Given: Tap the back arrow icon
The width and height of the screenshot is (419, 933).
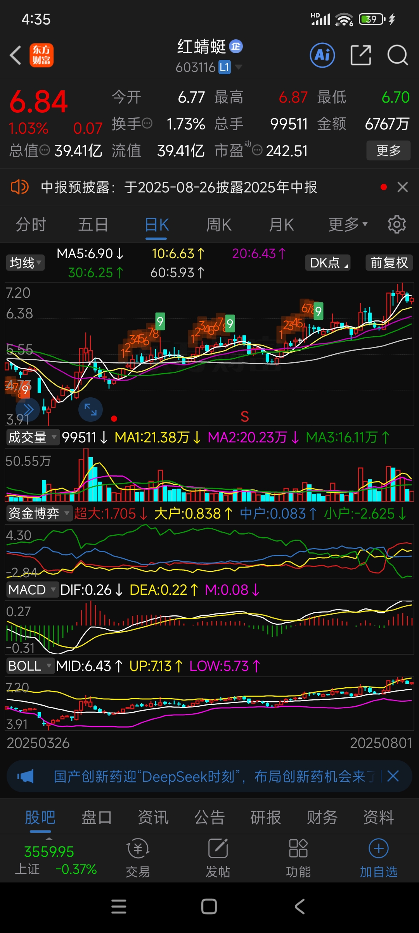Looking at the screenshot, I should pos(16,55).
